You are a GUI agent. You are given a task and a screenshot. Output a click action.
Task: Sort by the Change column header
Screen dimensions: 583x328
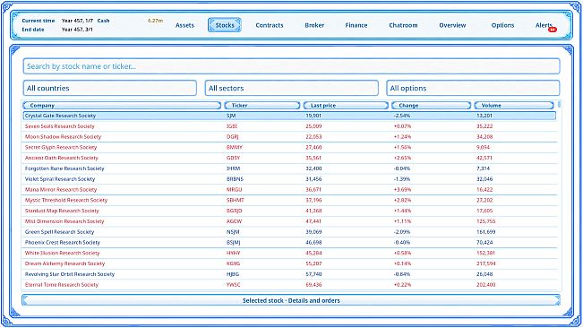click(x=432, y=106)
